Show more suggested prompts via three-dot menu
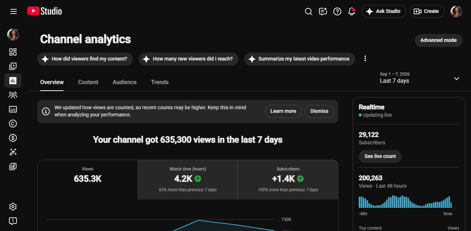 (365, 59)
